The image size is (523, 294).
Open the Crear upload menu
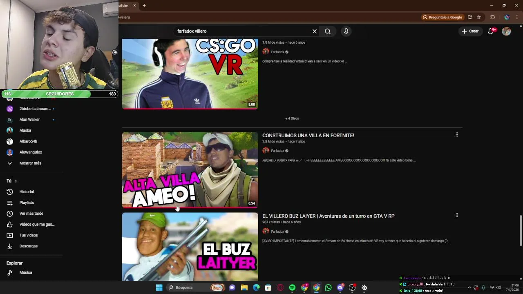tap(470, 31)
